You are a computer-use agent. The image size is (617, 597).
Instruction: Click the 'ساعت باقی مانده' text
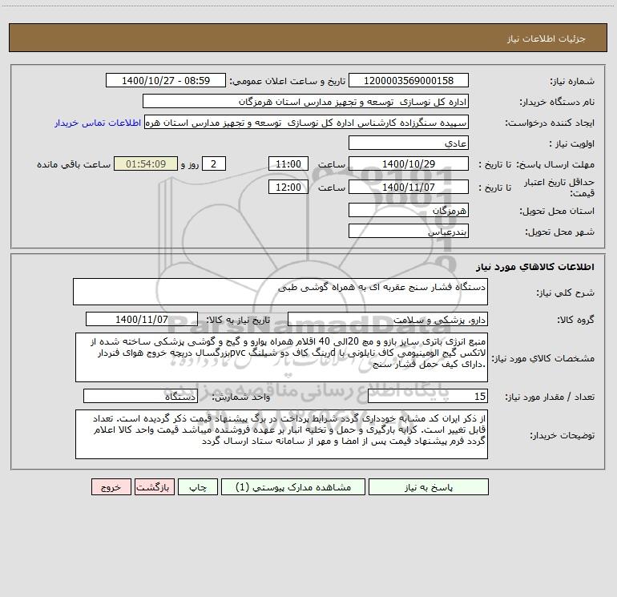click(74, 164)
